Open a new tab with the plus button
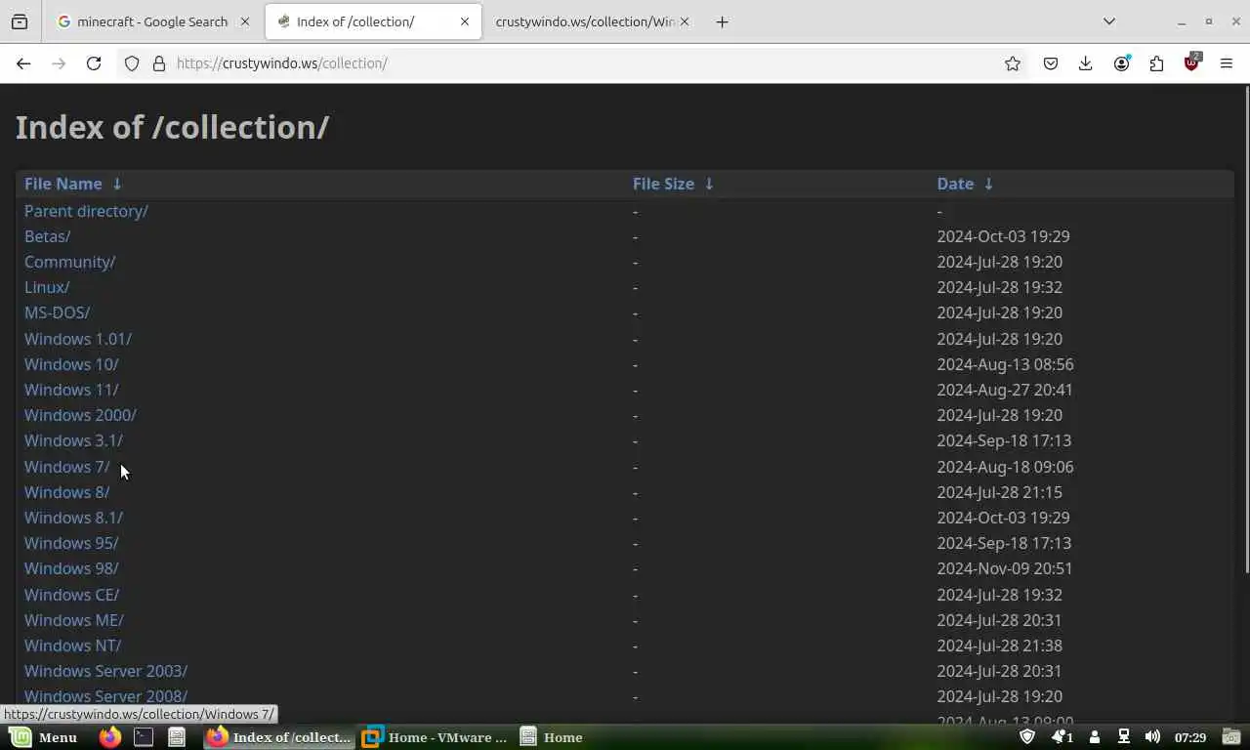This screenshot has width=1250, height=750. 722,21
